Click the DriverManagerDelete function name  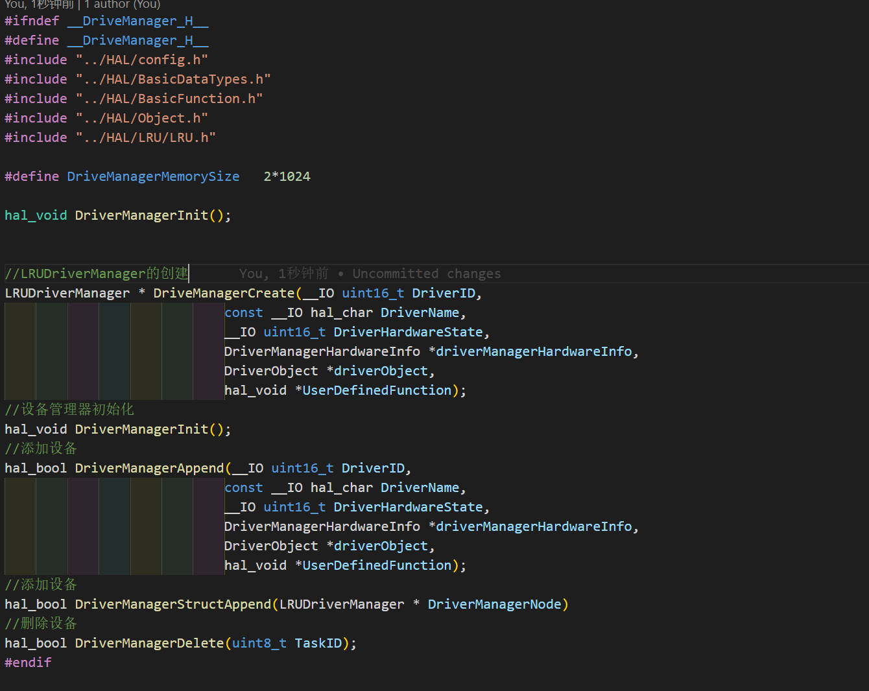click(149, 643)
